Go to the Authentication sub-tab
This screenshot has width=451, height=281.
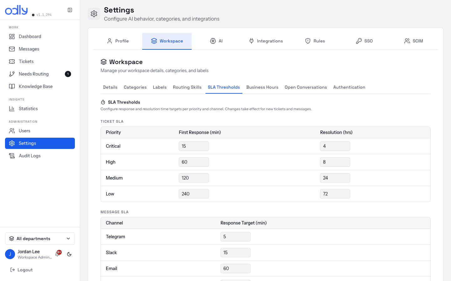coord(349,87)
